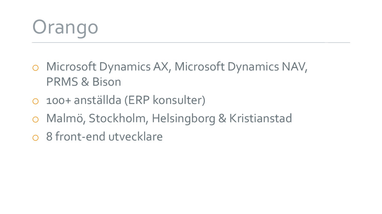Click the bullet circle before "8 front-end utvecklare"
Image resolution: width=382 pixels, height=214 pixels.
(x=35, y=138)
